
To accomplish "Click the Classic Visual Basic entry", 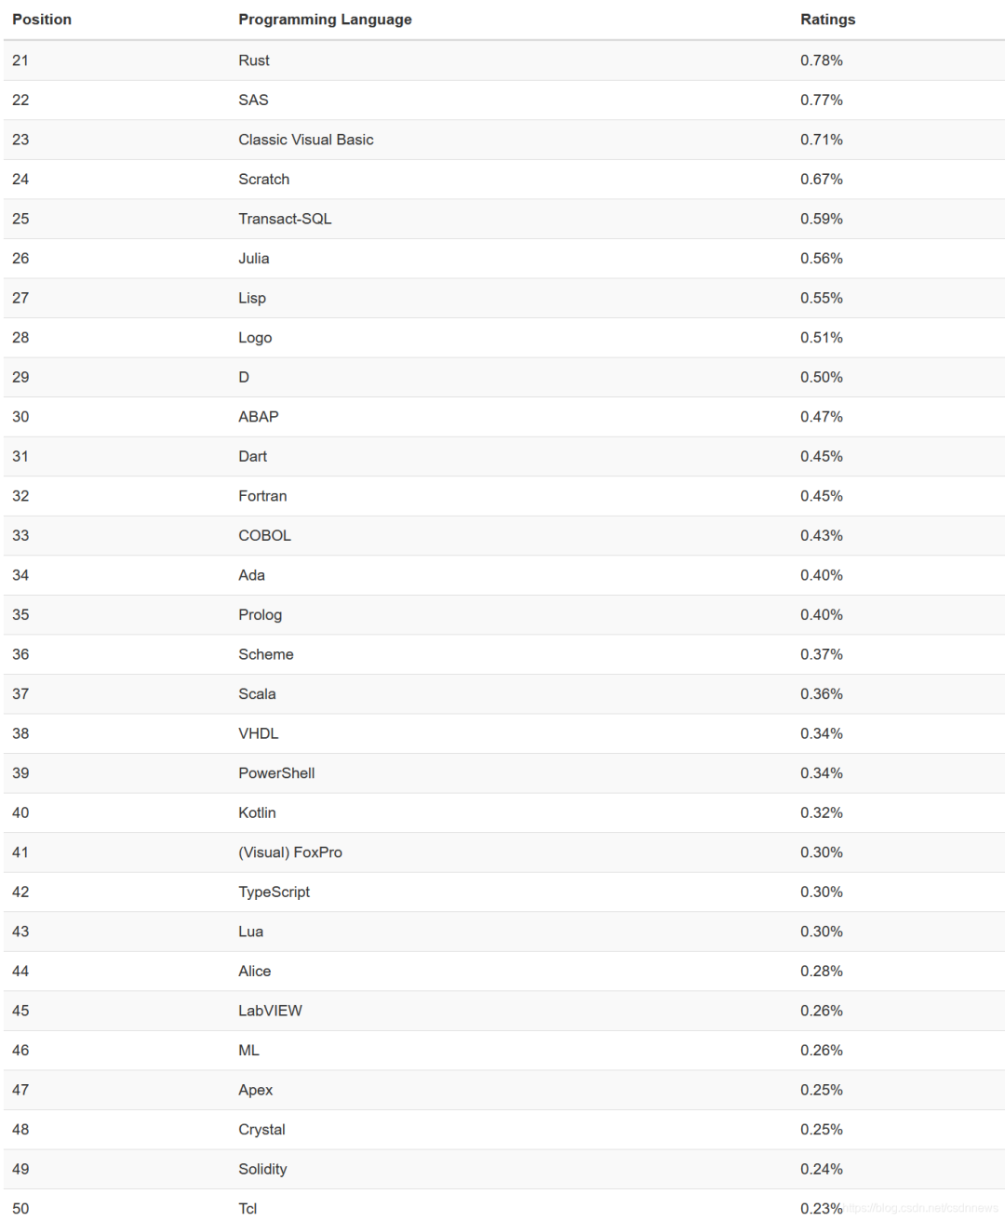I will click(x=305, y=140).
